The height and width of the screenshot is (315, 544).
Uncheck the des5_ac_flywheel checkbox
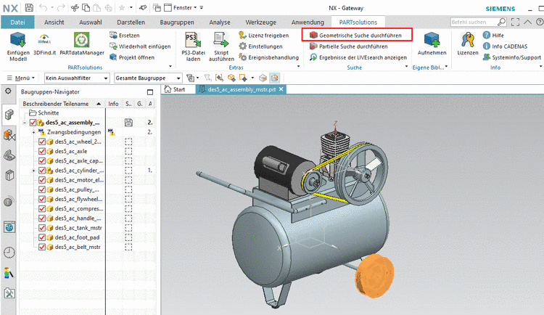(x=42, y=200)
